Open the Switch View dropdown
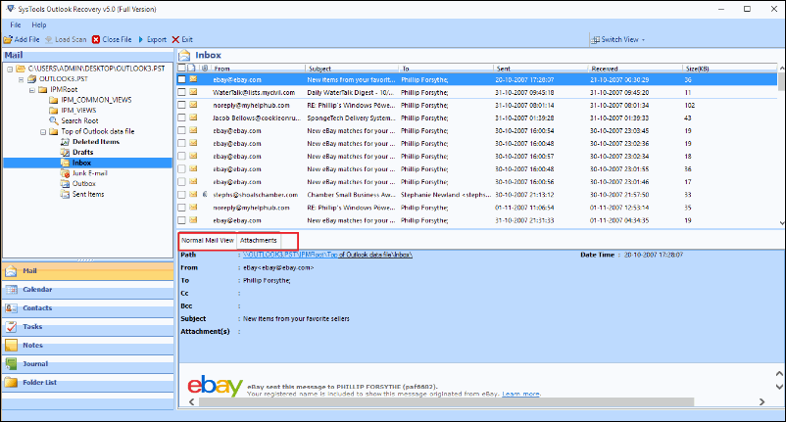This screenshot has height=422, width=786. click(x=617, y=39)
